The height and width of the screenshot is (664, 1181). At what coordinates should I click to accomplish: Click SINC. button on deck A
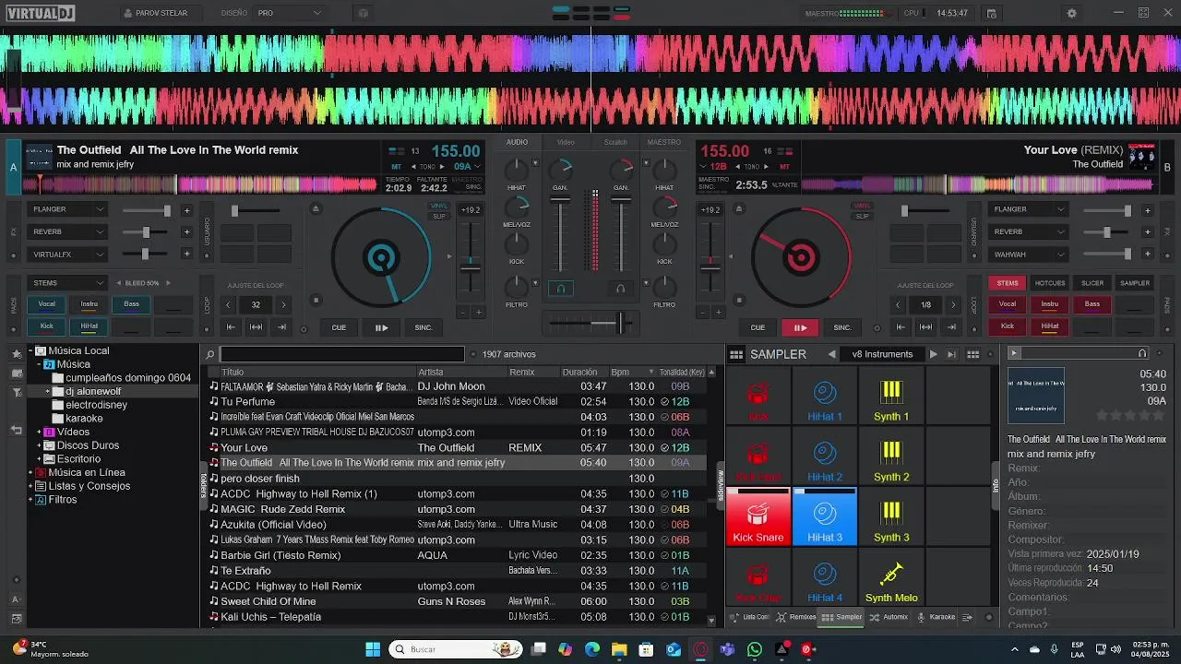(423, 327)
